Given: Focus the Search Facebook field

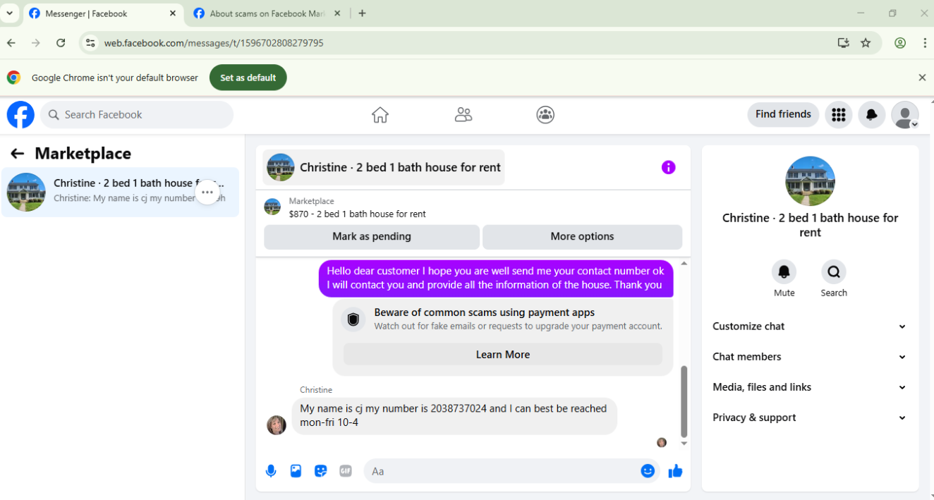Looking at the screenshot, I should 137,115.
